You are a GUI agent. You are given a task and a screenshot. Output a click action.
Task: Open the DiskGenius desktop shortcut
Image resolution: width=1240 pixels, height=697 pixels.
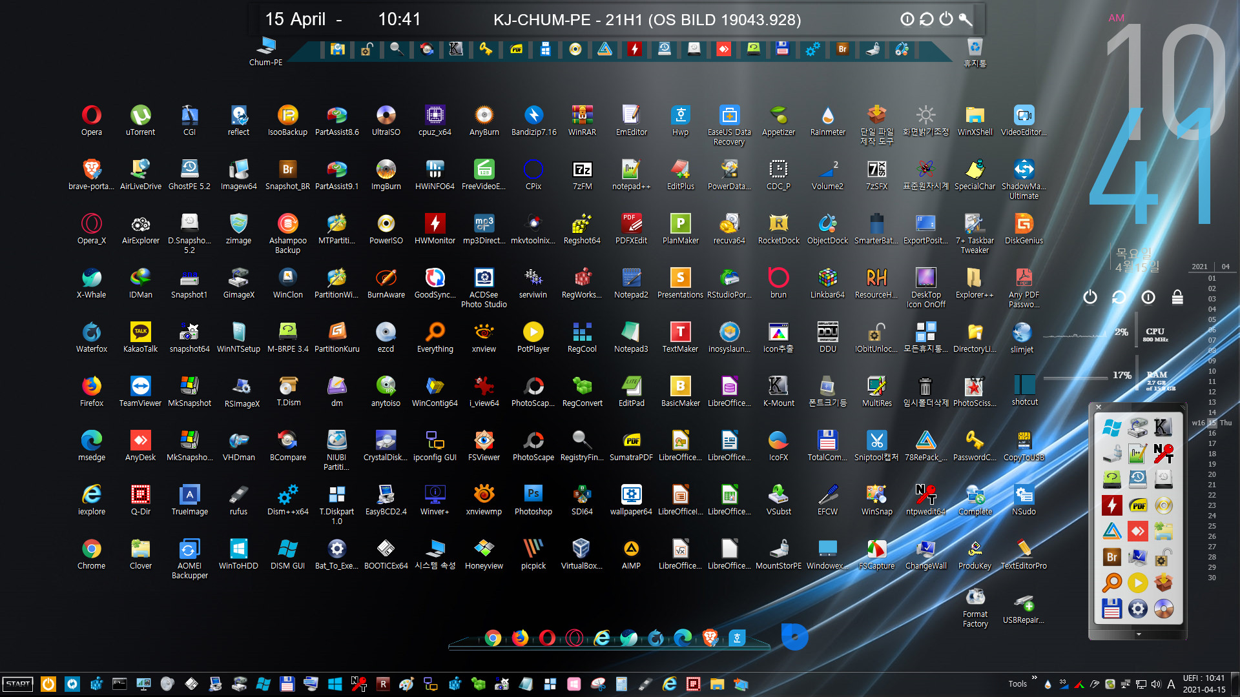(1024, 229)
